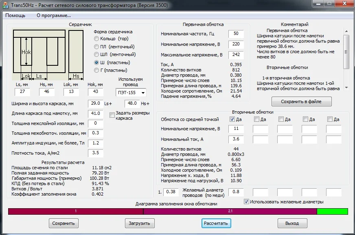Minimize the Trans50Hz window
355x235 pixels.
tap(318, 4)
